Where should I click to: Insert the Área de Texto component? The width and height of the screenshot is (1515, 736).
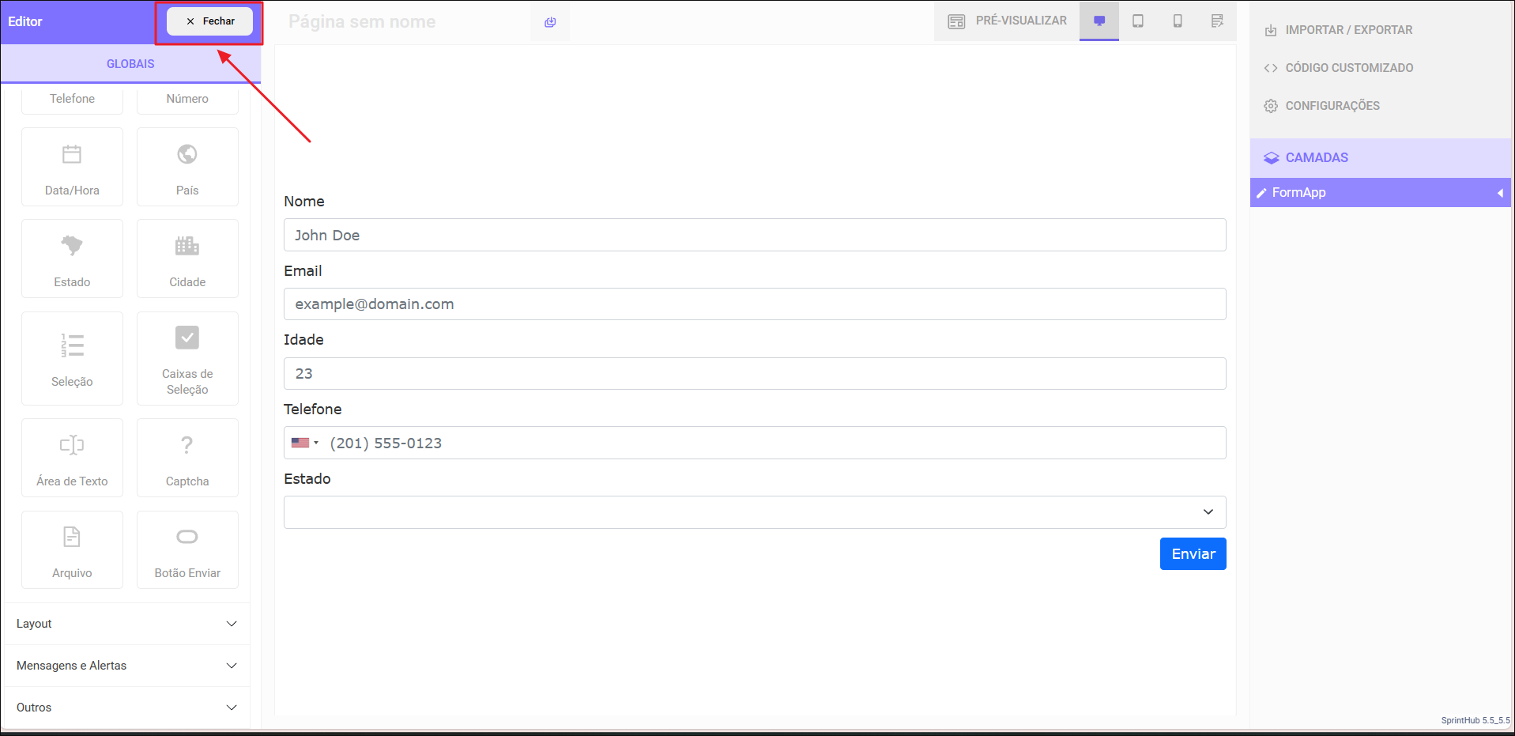point(72,458)
